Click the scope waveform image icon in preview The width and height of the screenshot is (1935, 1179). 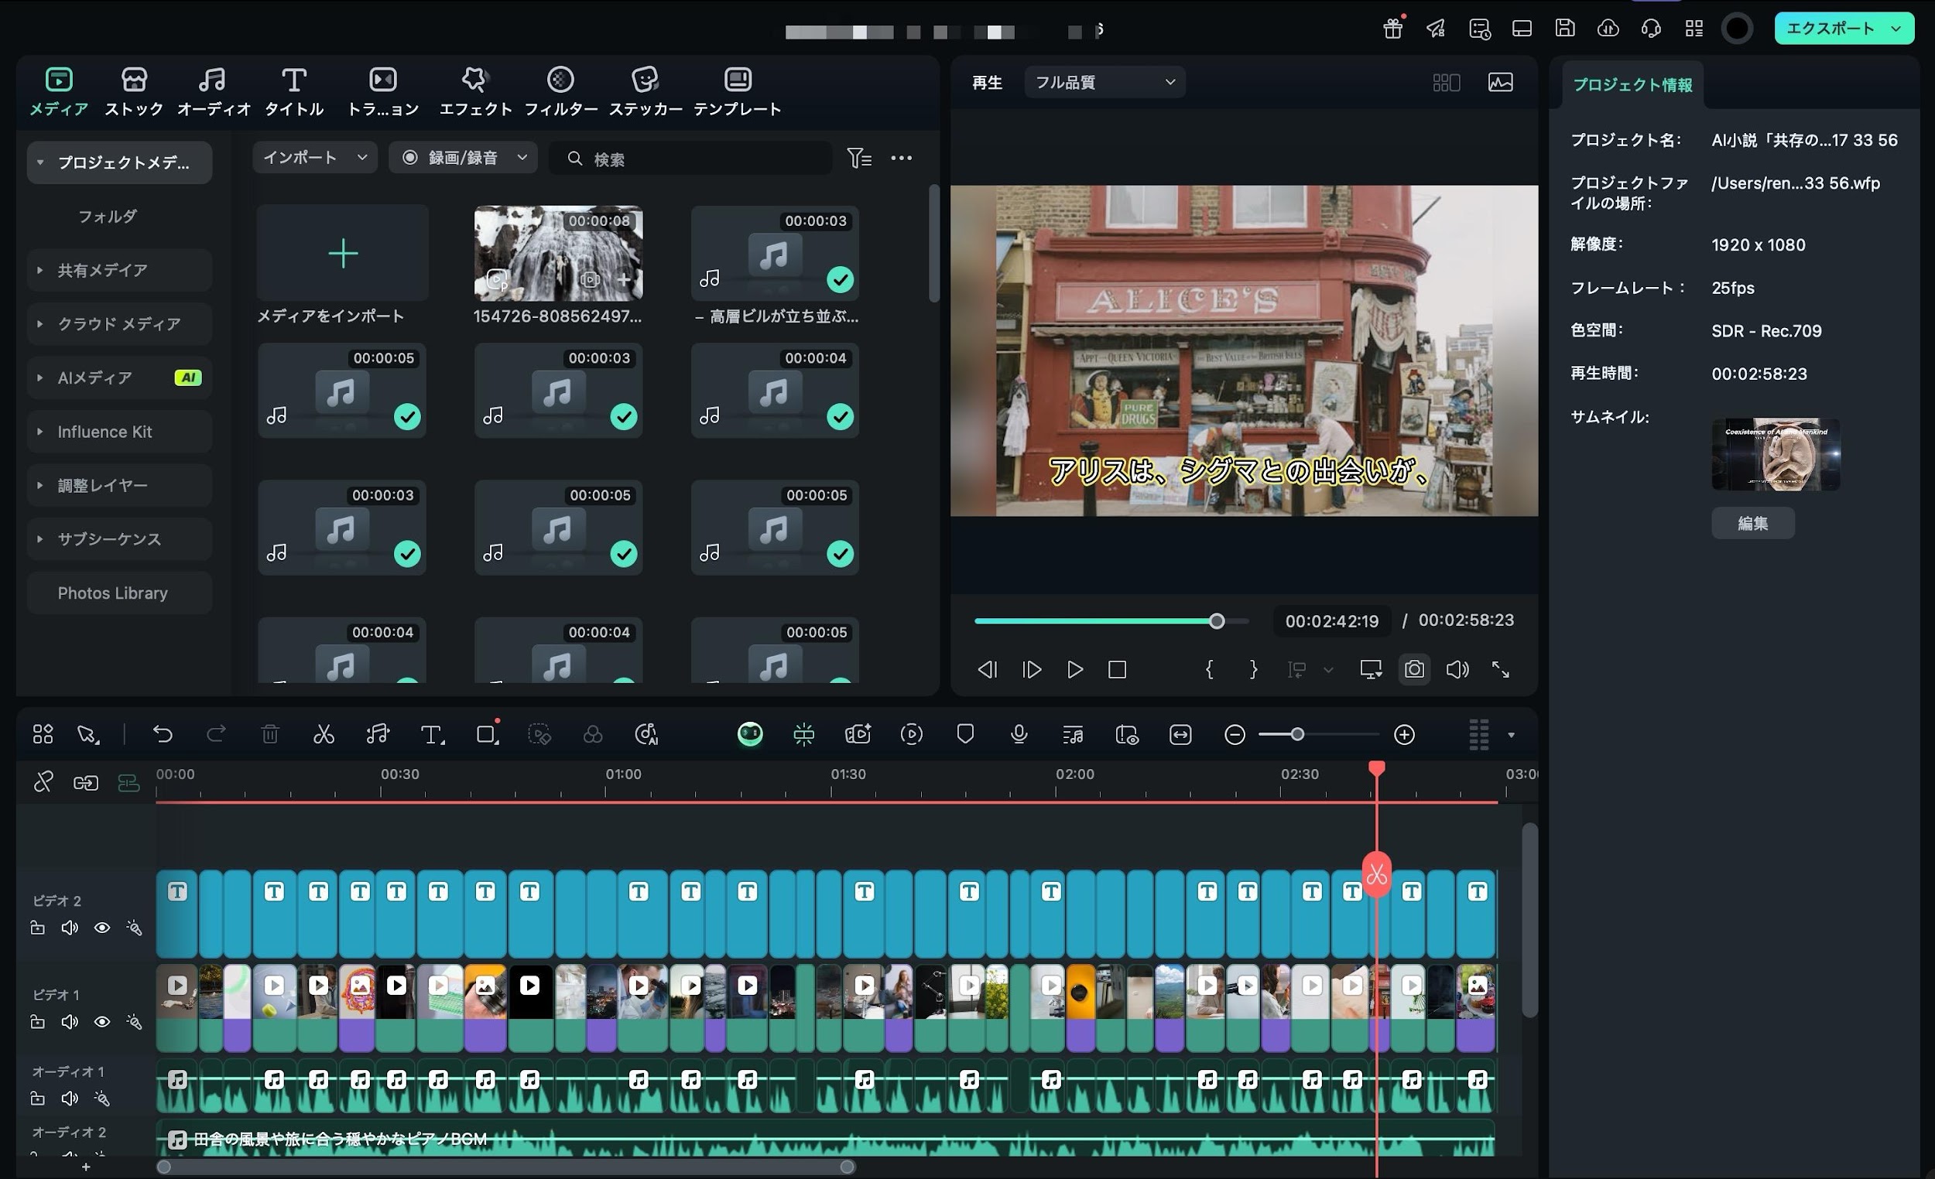coord(1501,82)
